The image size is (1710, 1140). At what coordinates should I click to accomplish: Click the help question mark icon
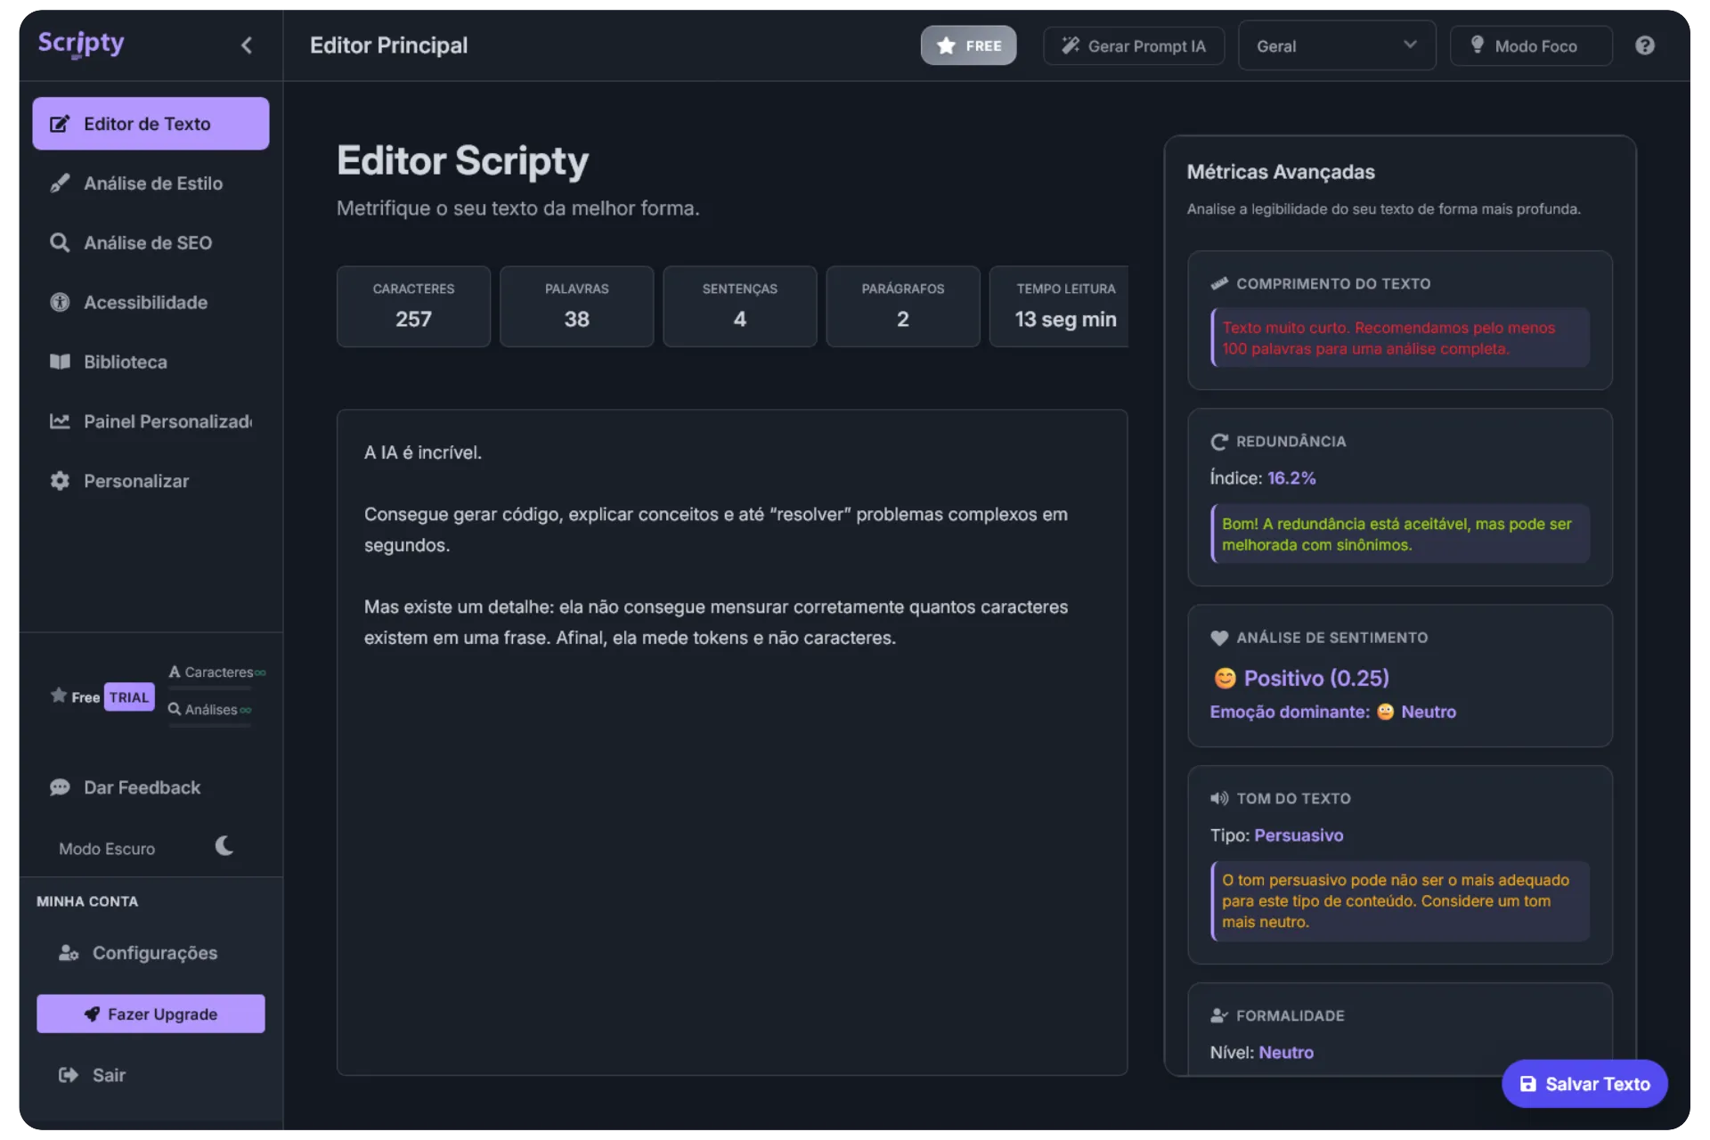[x=1644, y=45]
